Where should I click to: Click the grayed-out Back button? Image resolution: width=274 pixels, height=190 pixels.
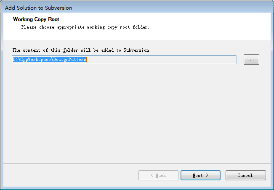tap(158, 175)
